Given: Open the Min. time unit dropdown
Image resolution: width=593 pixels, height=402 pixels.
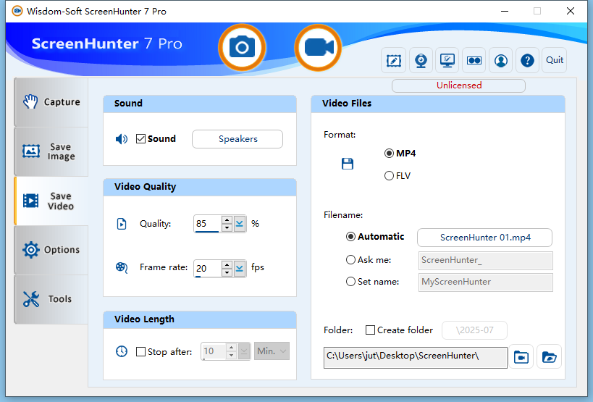Looking at the screenshot, I should tap(272, 351).
